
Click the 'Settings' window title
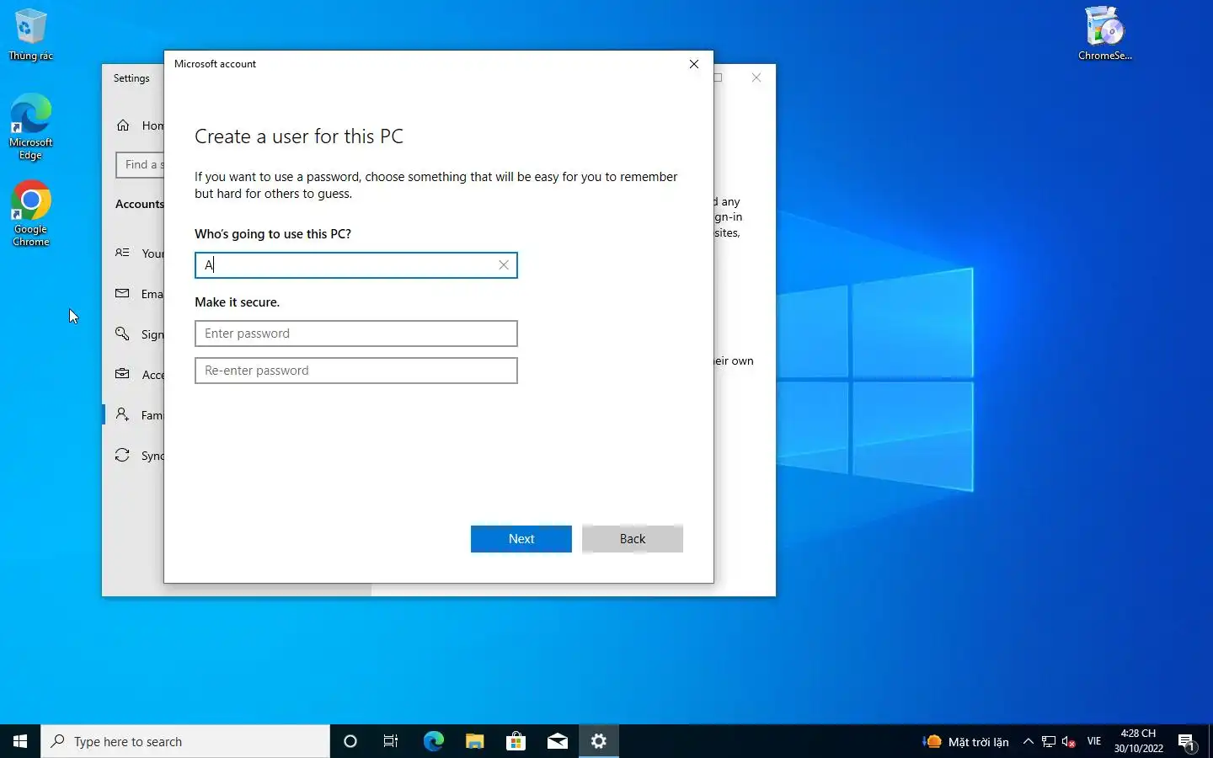click(131, 78)
